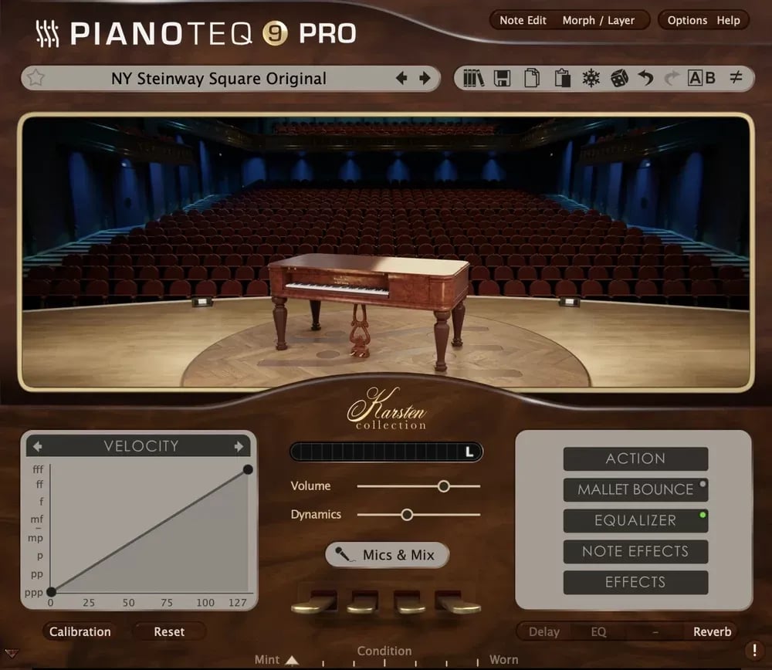
Task: Open the NOTE EFFECTS panel
Action: (x=635, y=552)
